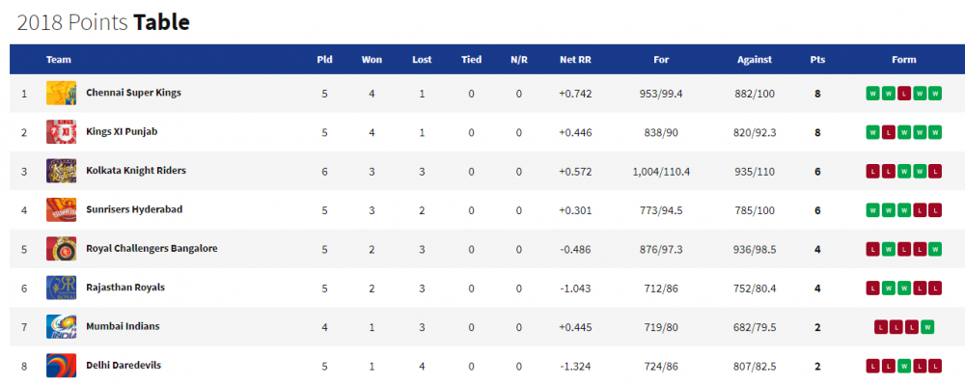
Task: Click the red L badge in Punjab's form
Action: (888, 132)
